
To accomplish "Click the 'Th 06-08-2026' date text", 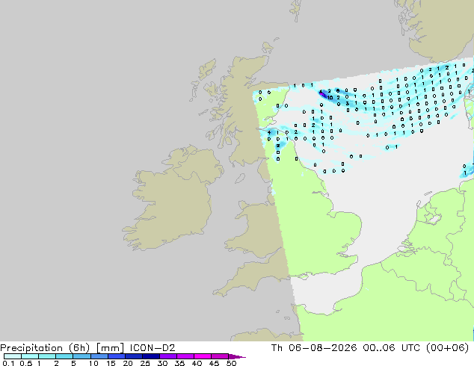I will point(314,348).
